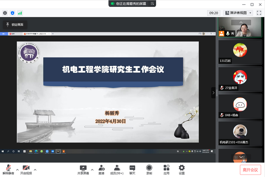
Task: Click the Invite (邀请) icon
Action: point(101,170)
